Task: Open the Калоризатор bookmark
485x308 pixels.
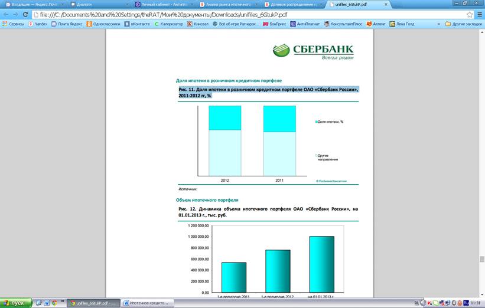Action: 168,24
